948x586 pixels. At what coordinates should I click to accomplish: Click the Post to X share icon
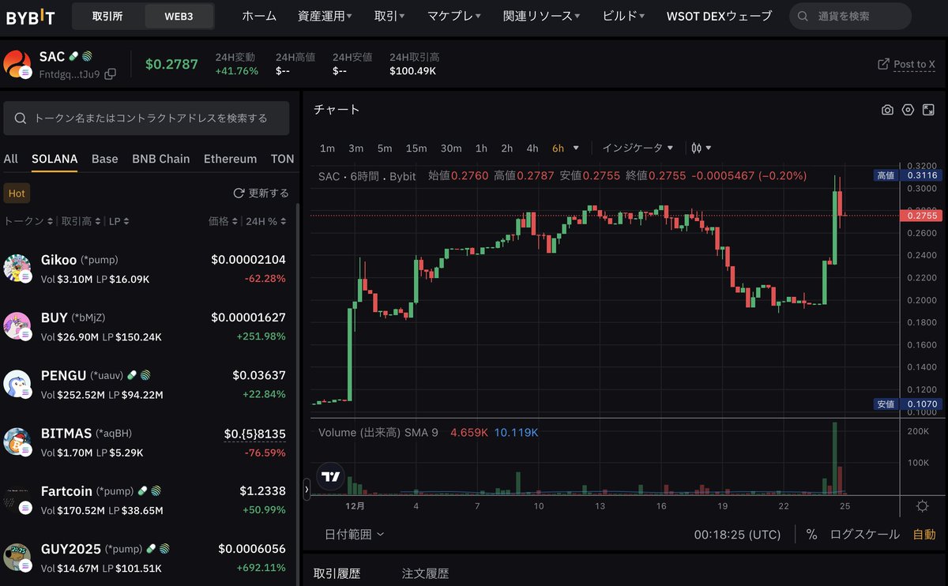(x=884, y=64)
